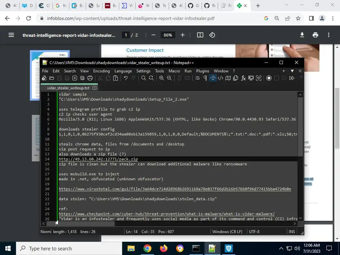340x255 pixels.
Task: Print the PDF using the viewer icon
Action: pyautogui.click(x=315, y=35)
